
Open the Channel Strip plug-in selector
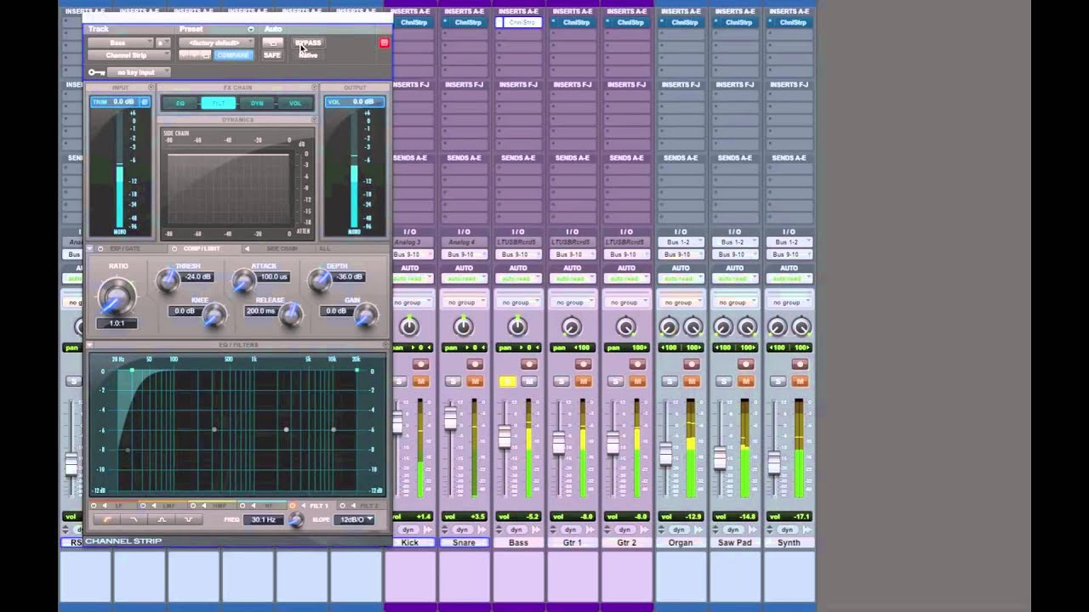[128, 55]
